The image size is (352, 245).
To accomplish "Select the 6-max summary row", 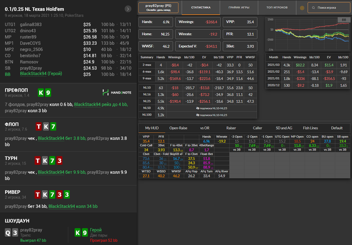I will point(198,72).
